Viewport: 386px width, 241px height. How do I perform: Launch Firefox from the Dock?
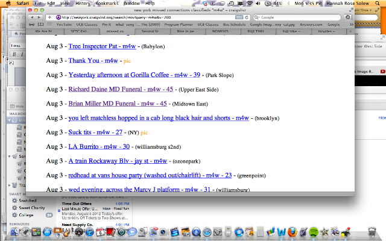[x=293, y=231]
